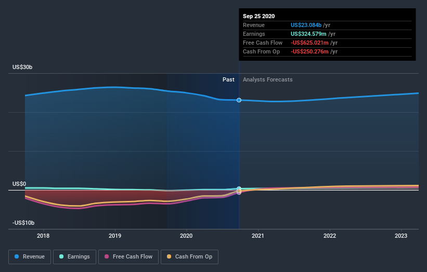The image size is (427, 272).
Task: Click the US$0 y-axis label
Action: [19, 184]
